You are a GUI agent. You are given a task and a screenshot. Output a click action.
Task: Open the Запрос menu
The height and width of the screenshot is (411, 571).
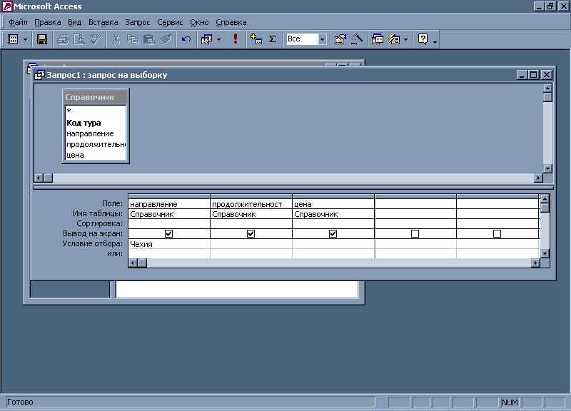point(138,22)
